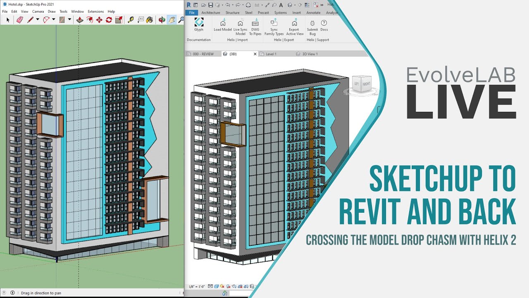
Task: Click the Revit Redo arrow
Action: (x=238, y=5)
